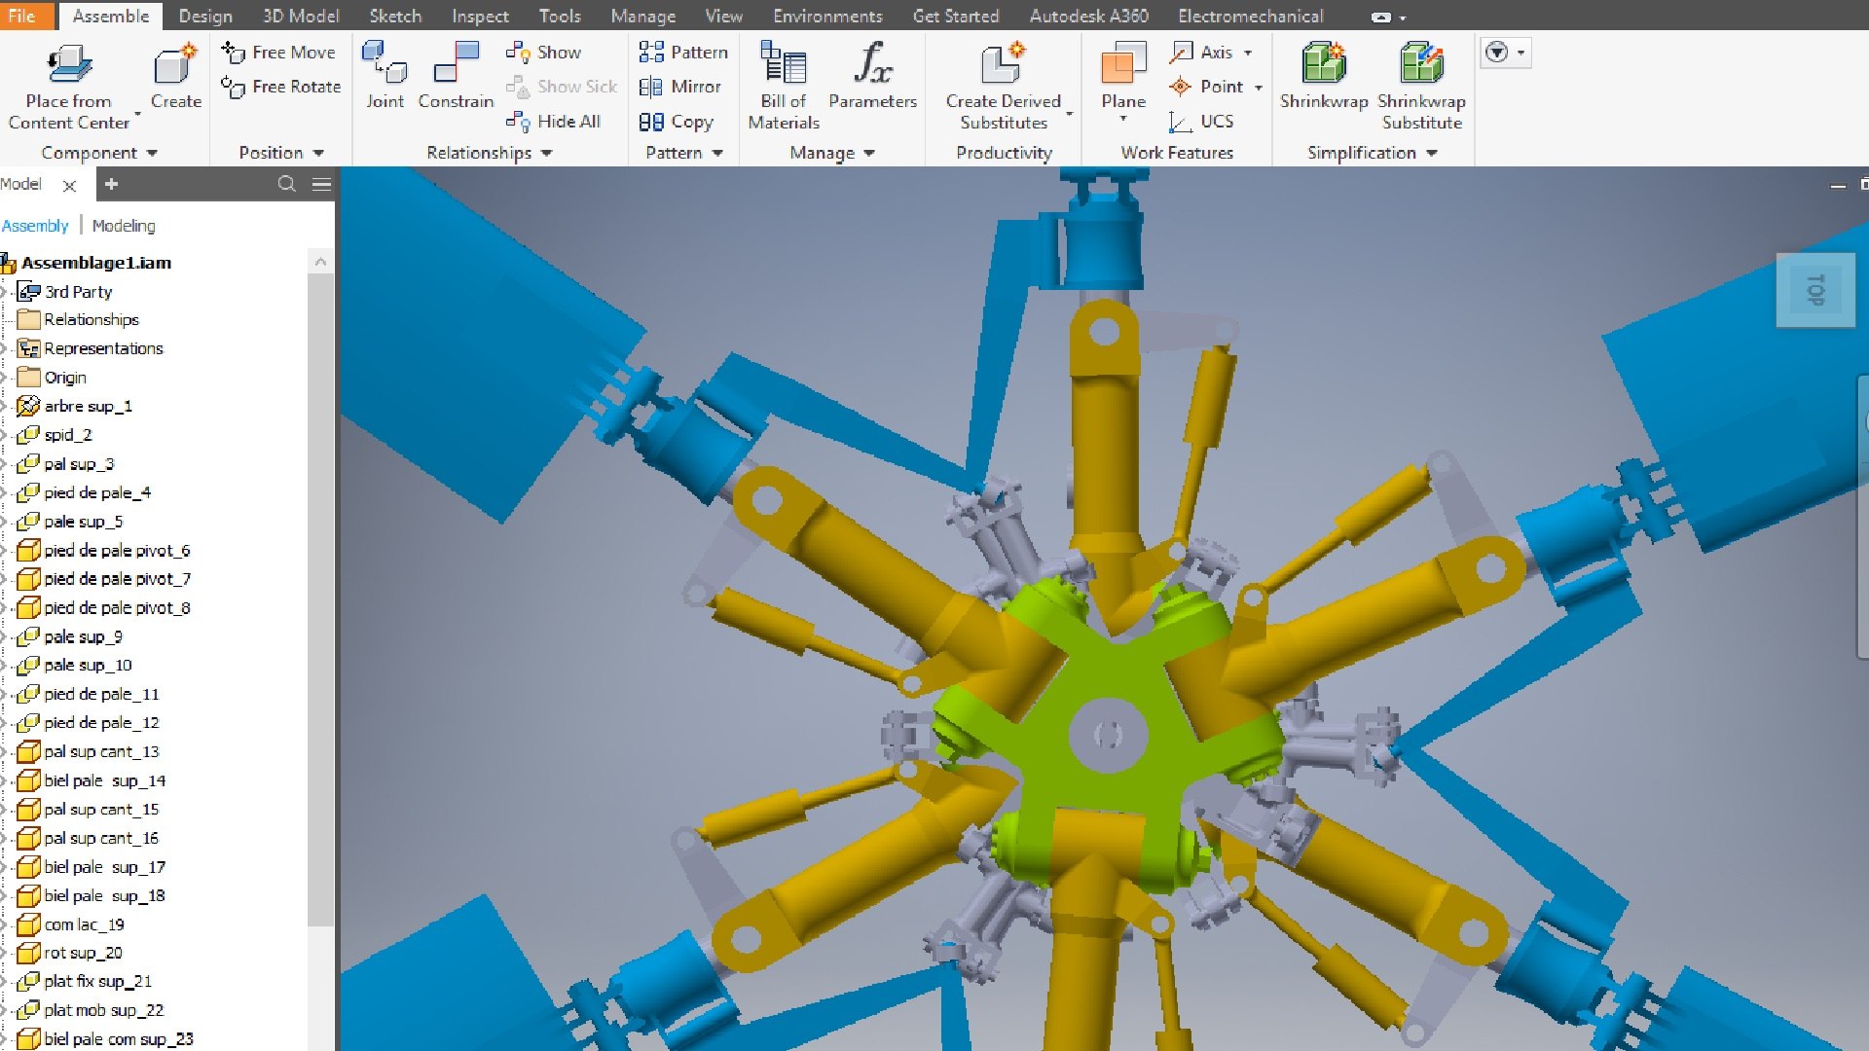1869x1051 pixels.
Task: Select the work Point tool
Action: [x=1207, y=87]
